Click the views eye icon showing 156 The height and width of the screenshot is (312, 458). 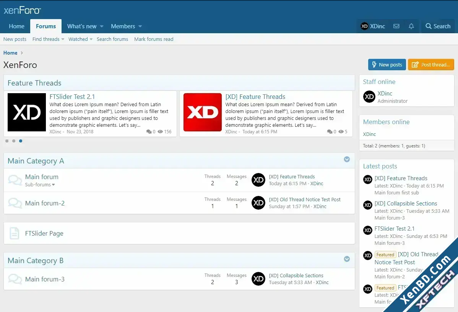click(160, 132)
